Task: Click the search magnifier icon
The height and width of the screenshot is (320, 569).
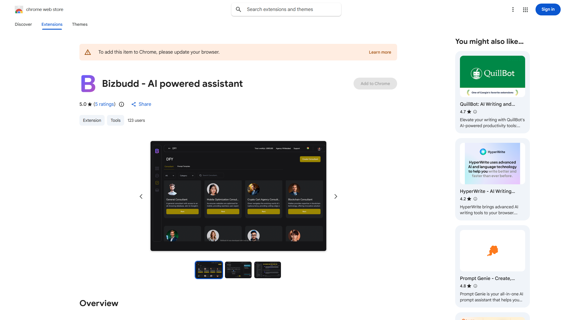Action: (x=238, y=9)
